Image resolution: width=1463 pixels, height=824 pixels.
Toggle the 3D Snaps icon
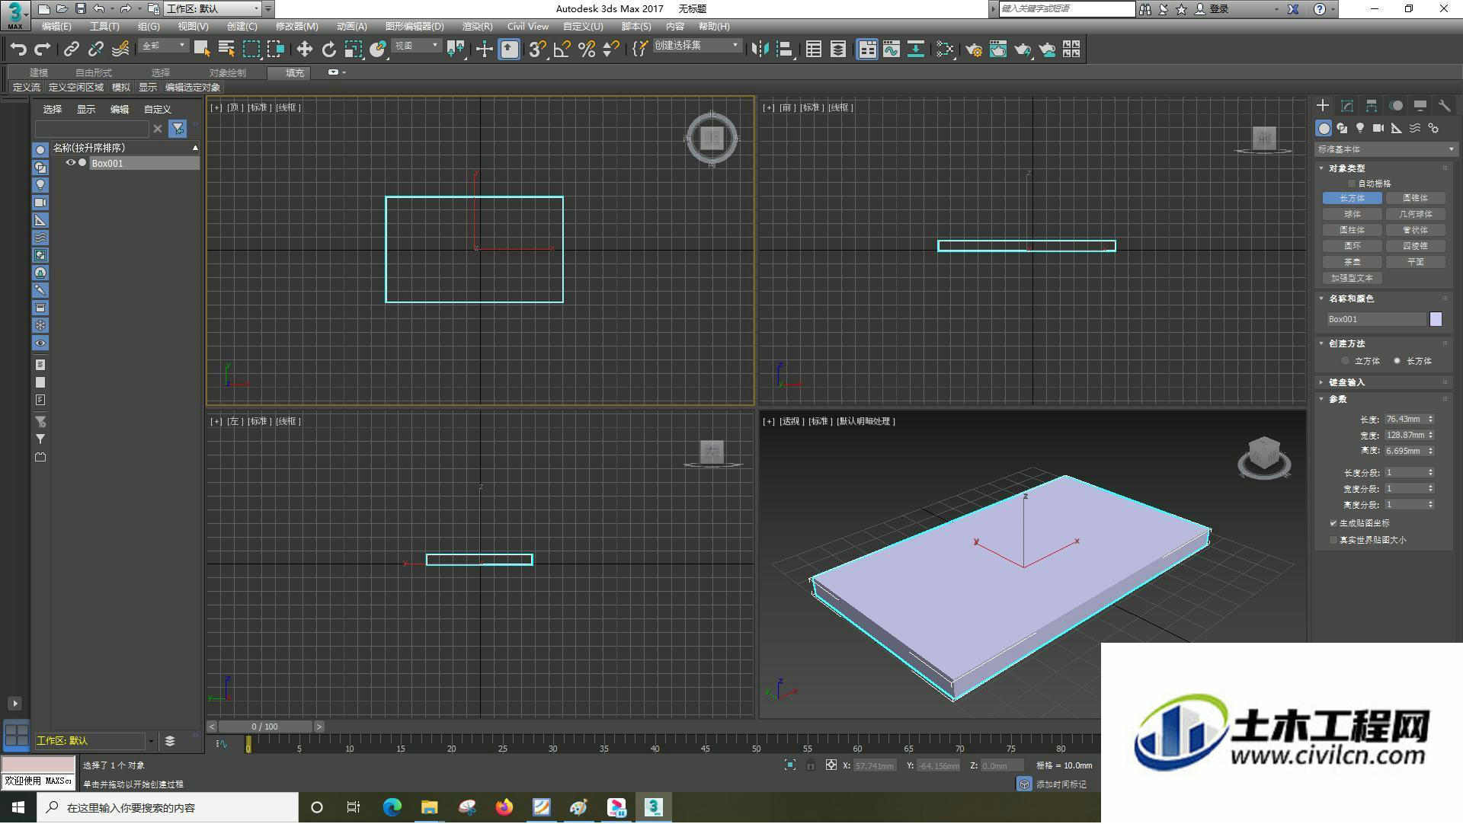537,50
